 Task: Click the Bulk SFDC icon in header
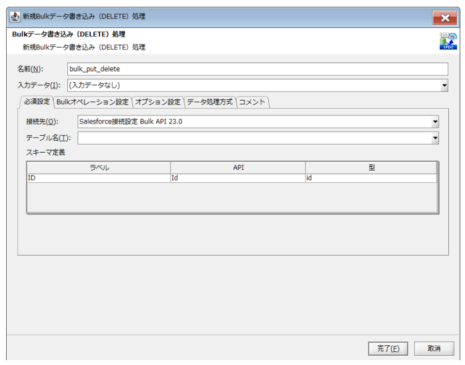click(x=448, y=41)
